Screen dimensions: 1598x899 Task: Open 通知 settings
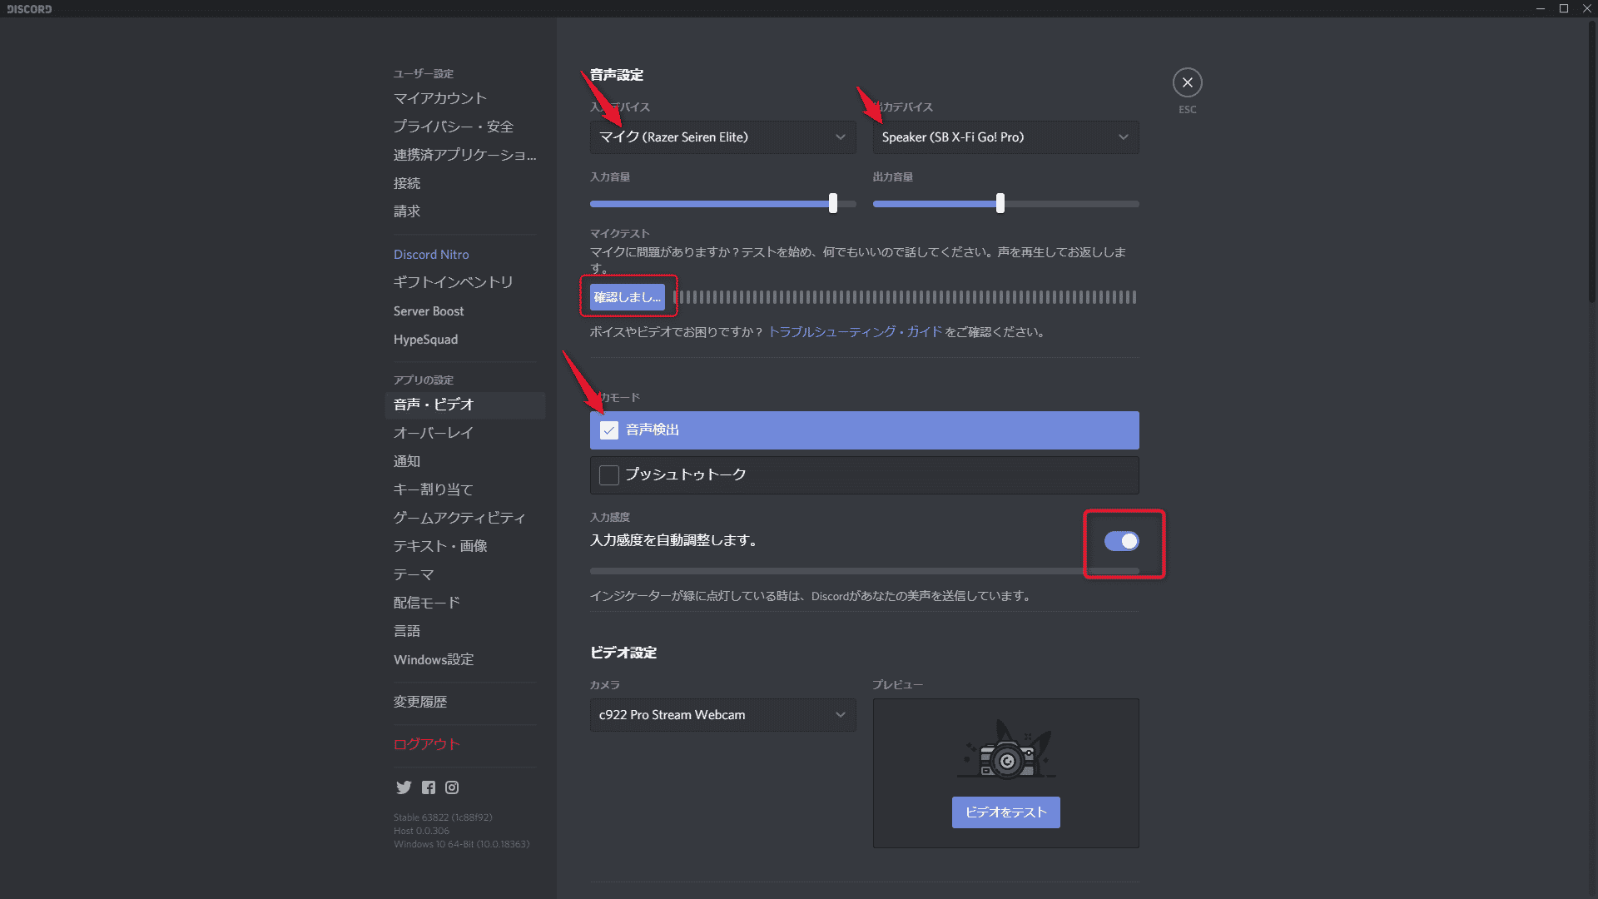465,461
